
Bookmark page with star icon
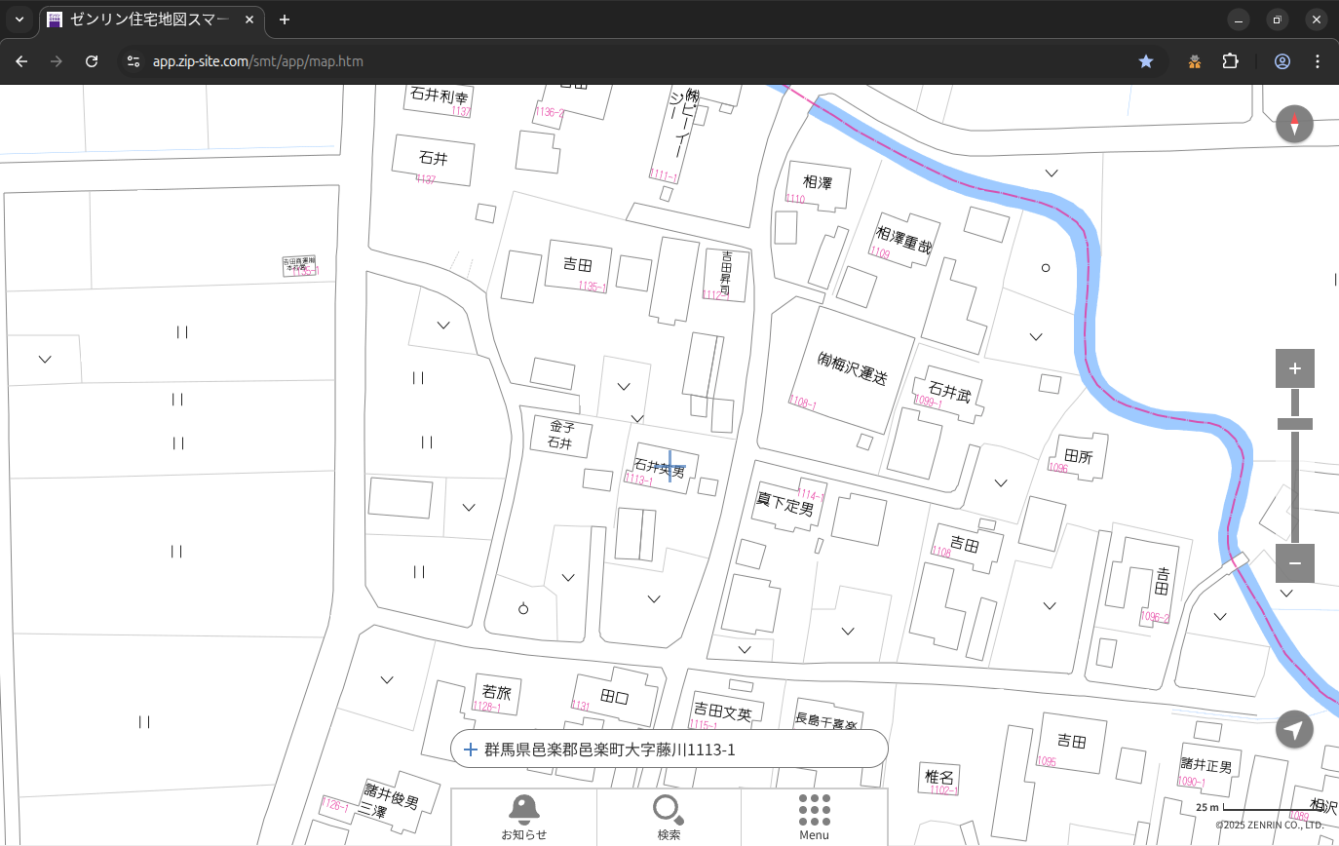1146,61
